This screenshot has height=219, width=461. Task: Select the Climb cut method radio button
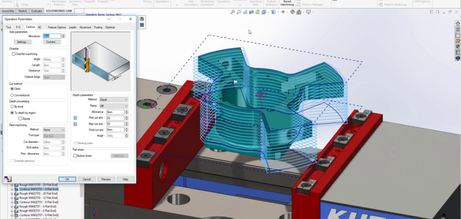click(12, 89)
